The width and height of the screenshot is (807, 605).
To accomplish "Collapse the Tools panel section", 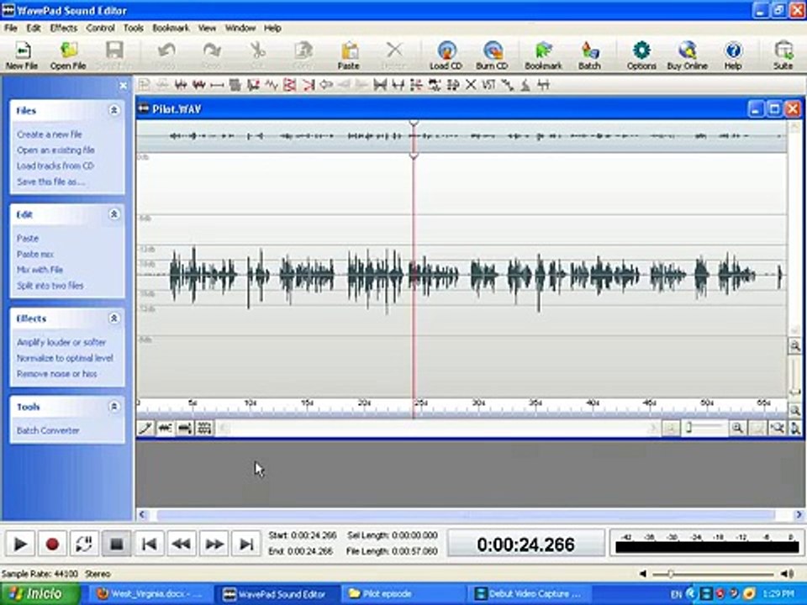I will point(113,407).
